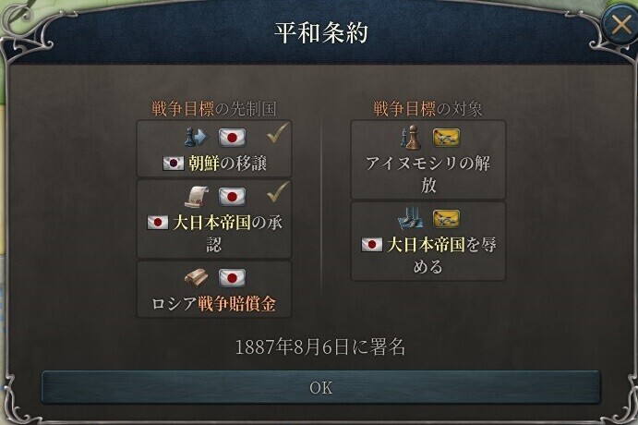Viewport: 638px width, 425px height.
Task: Click the chess pawn icon above アイヌモシリの解放
Action: 411,137
